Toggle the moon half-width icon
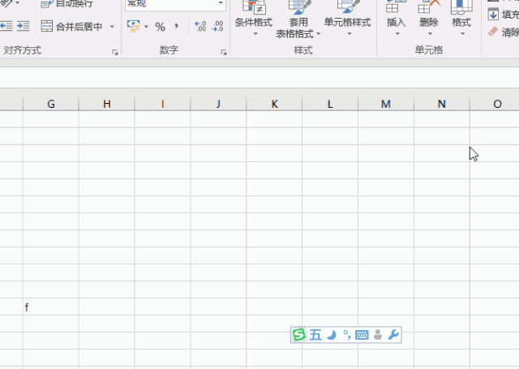519x369 pixels. point(332,335)
